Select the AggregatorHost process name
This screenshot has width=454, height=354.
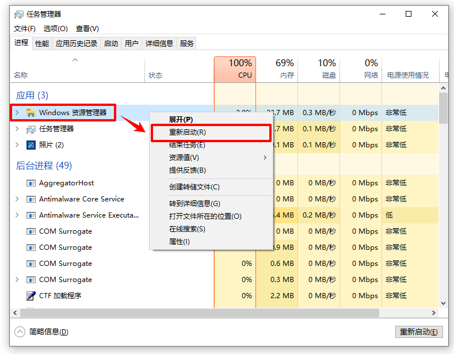click(66, 183)
